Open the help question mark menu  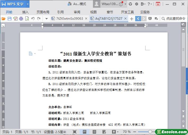[150, 4]
